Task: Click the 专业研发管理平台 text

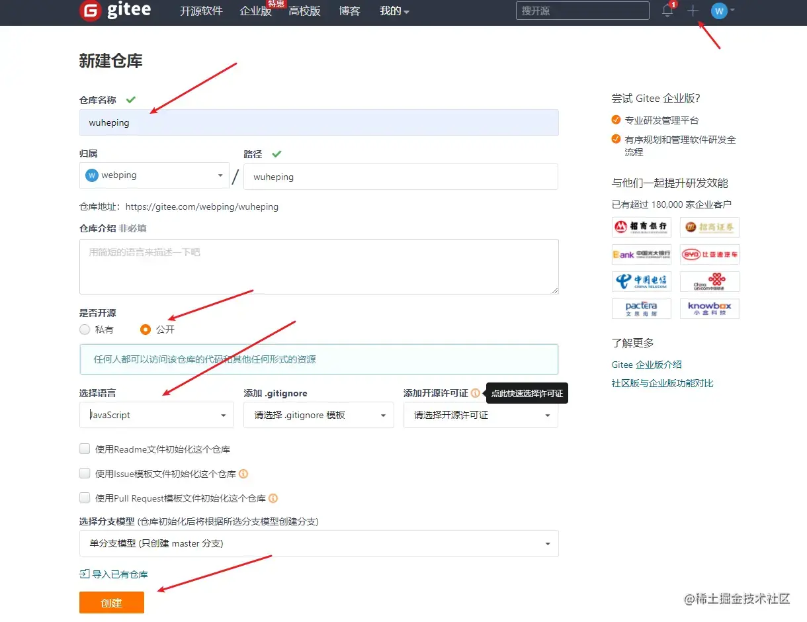Action: pos(662,120)
